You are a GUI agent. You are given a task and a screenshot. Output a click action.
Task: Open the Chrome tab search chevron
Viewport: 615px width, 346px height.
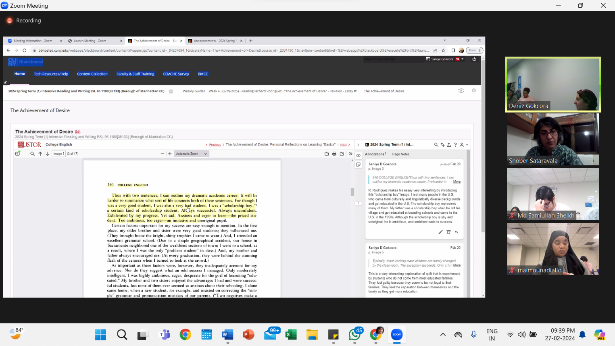pyautogui.click(x=445, y=40)
